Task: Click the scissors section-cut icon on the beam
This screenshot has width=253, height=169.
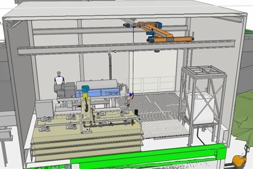Action: tap(113, 50)
